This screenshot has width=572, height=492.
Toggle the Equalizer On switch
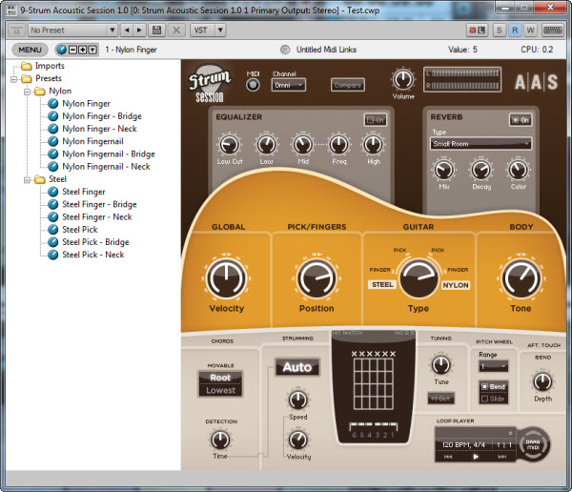coord(376,120)
